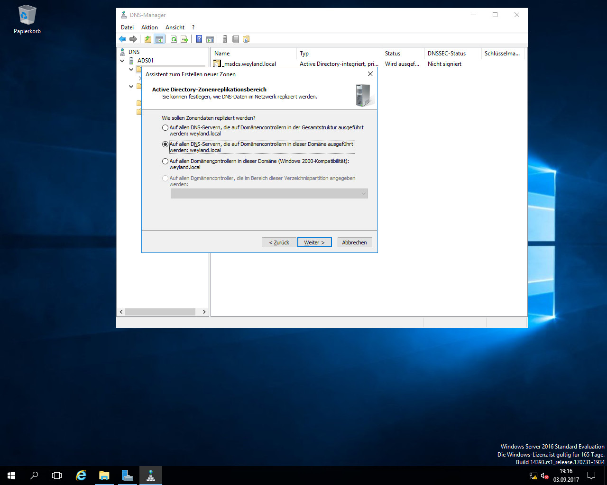This screenshot has height=485, width=607.
Task: Open Help via the blue question mark icon
Action: click(199, 39)
